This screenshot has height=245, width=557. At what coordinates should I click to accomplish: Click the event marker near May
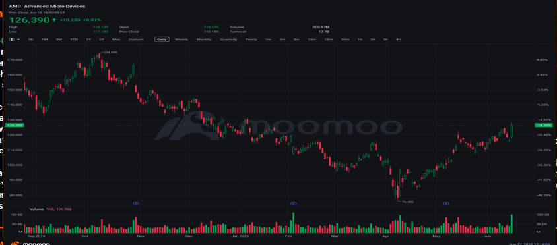447,204
